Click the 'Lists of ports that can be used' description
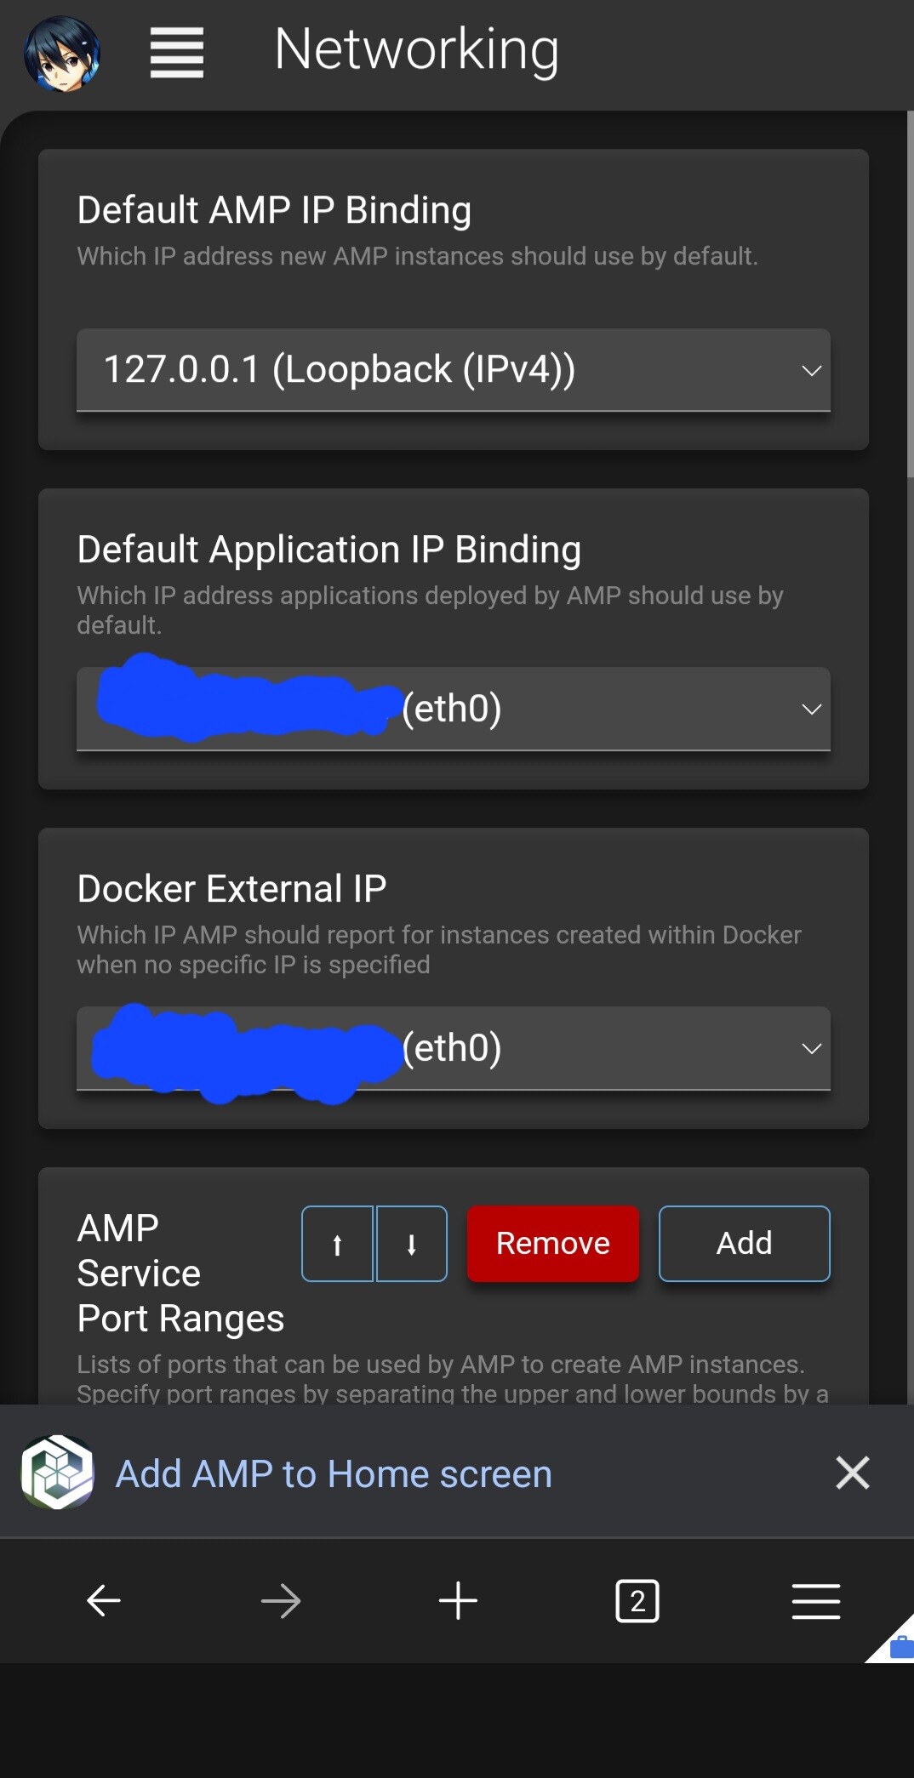The image size is (914, 1778). pyautogui.click(x=453, y=1378)
